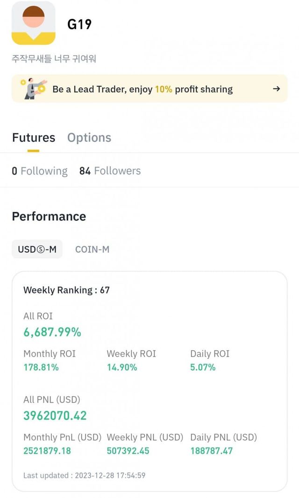
Task: Click the Lead Trader banner illustration icon
Action: point(34,88)
